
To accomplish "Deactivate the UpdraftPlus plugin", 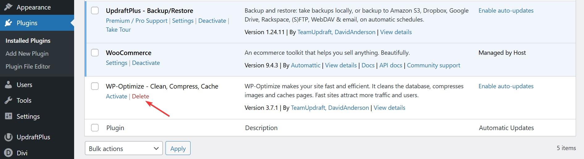I will pos(212,21).
